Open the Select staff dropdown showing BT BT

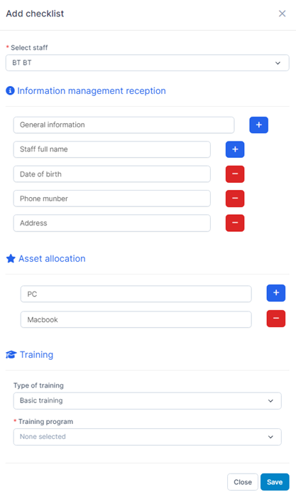point(148,63)
